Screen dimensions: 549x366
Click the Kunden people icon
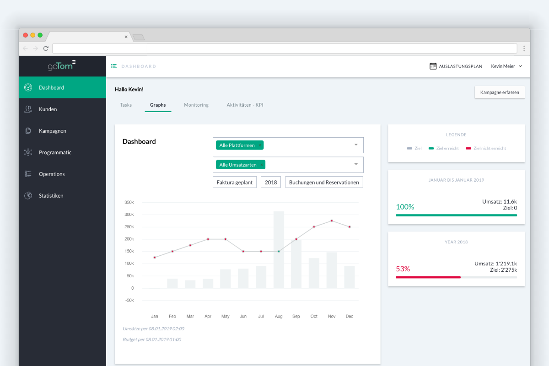28,109
